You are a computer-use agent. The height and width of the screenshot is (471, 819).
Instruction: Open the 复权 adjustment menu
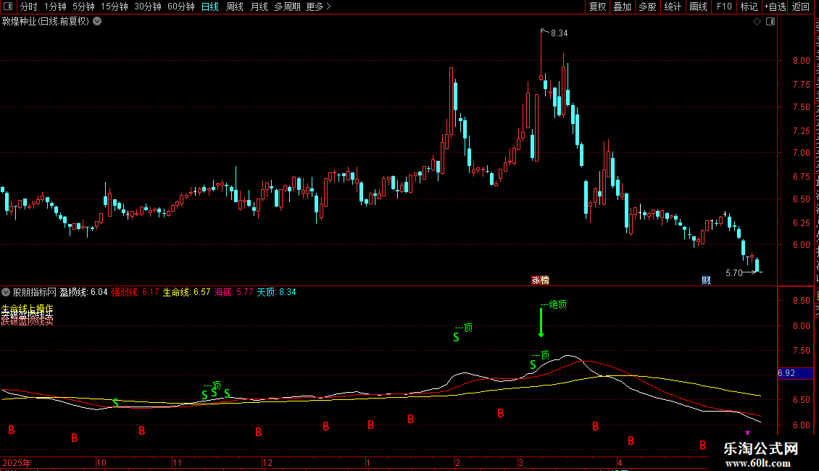[597, 7]
